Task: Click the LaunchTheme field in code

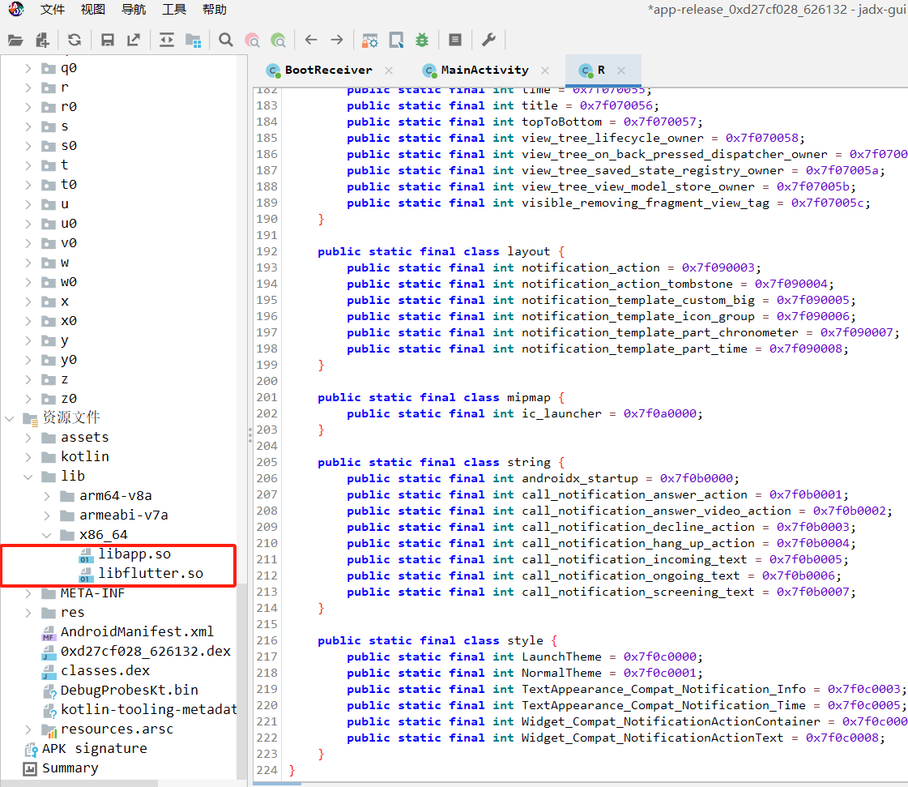Action: point(561,657)
